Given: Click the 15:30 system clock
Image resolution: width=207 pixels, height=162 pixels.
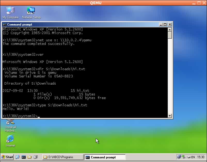Looking at the screenshot, I should (201, 157).
